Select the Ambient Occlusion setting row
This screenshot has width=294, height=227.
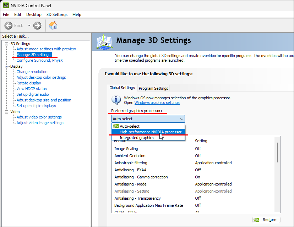click(130, 156)
